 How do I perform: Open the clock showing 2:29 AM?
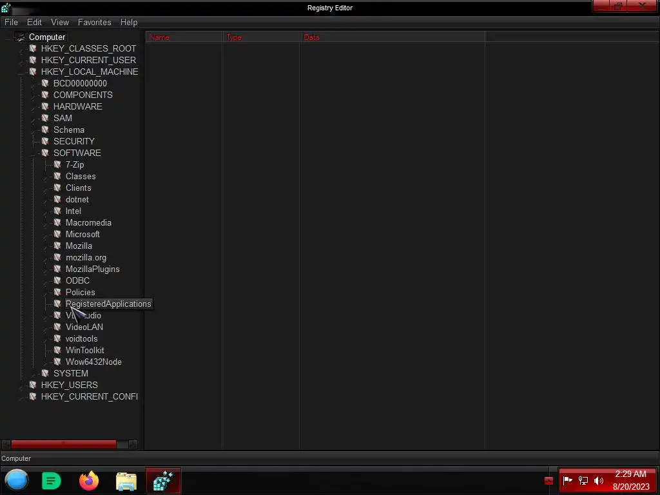(630, 480)
